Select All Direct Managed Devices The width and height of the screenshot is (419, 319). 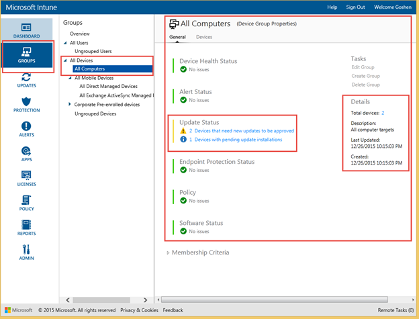point(109,86)
